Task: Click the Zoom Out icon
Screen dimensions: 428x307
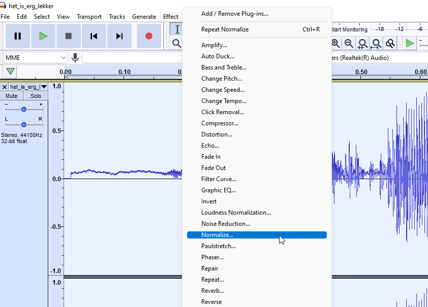Action: [349, 43]
